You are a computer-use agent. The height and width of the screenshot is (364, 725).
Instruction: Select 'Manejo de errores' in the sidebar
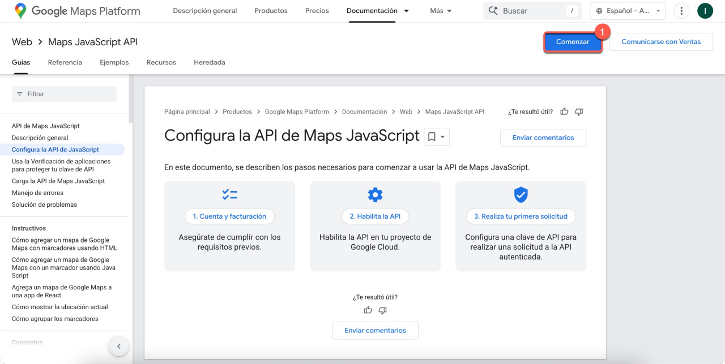[x=37, y=193]
